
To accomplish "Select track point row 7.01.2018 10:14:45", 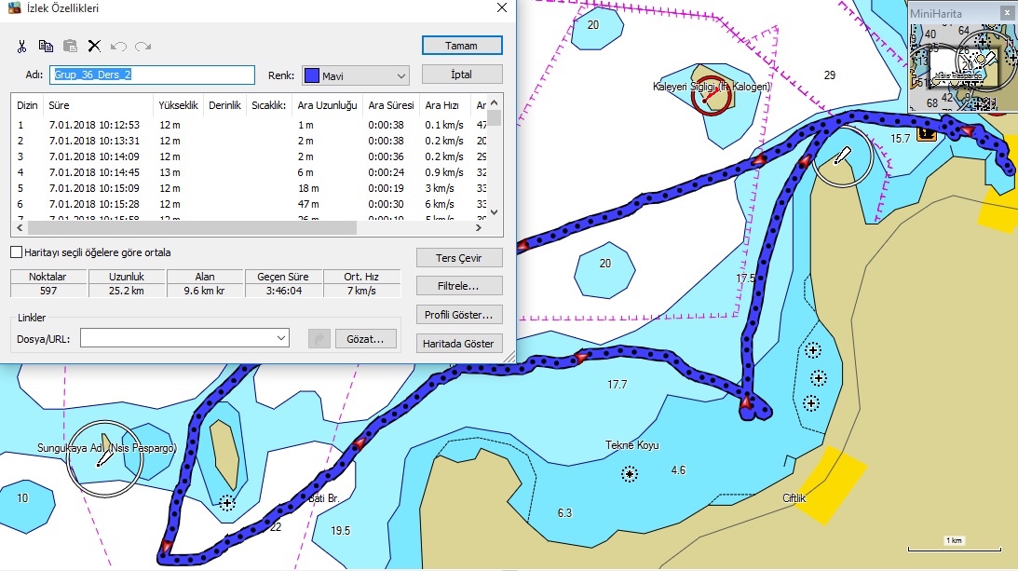I will 250,172.
